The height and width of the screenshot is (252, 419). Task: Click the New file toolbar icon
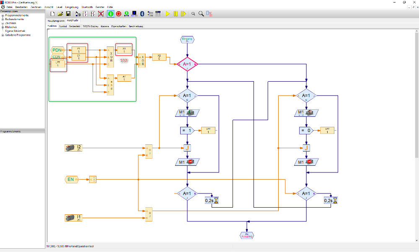click(52, 14)
